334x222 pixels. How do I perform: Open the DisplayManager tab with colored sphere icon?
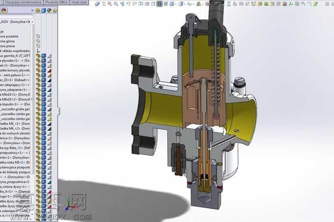coord(4,10)
